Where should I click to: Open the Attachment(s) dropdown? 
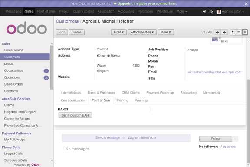pyautogui.click(x=142, y=32)
